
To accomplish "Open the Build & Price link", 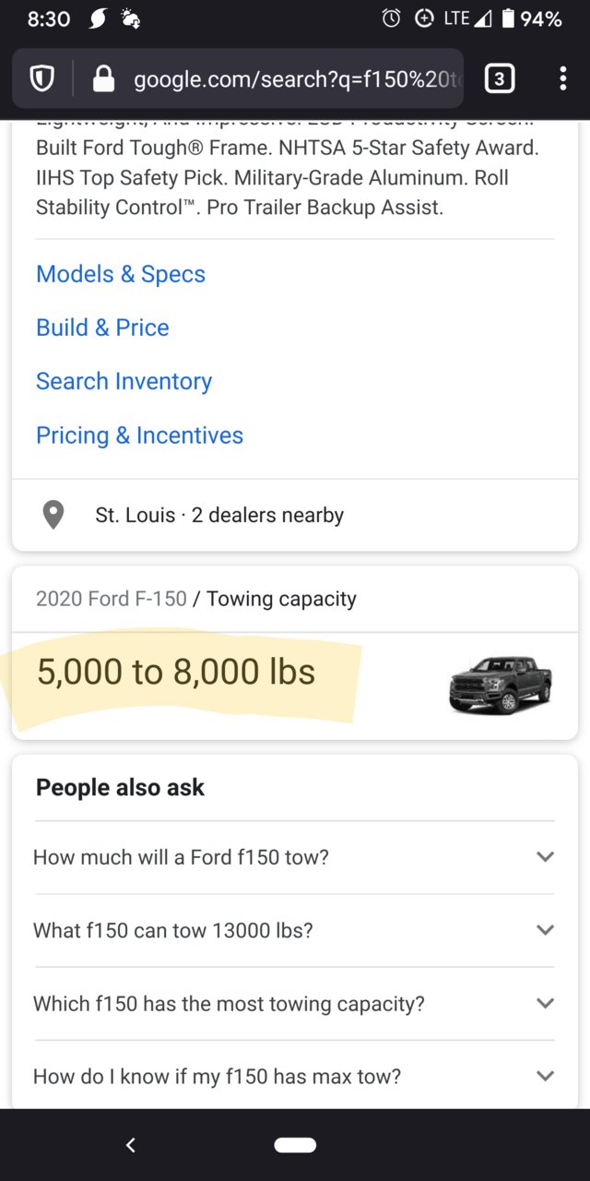I will click(102, 328).
